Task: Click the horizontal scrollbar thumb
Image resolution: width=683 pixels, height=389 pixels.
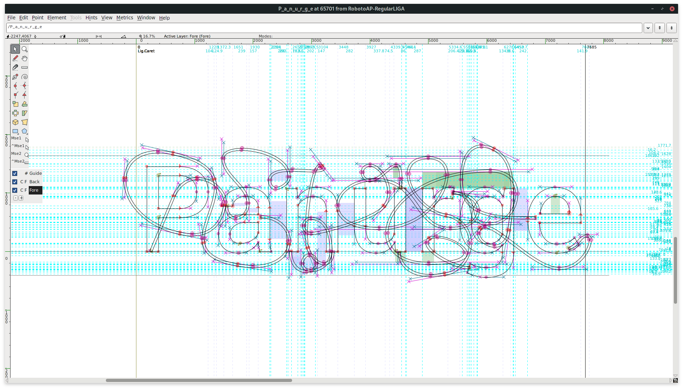Action: click(199, 380)
